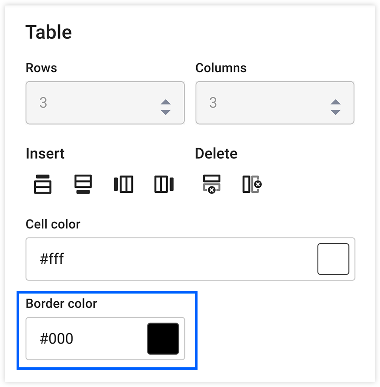This screenshot has width=380, height=387.
Task: Click the Cell color #fff input field
Action: point(113,259)
